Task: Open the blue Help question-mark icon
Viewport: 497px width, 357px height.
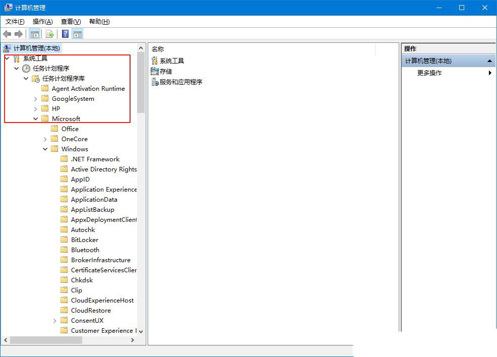Action: [66, 34]
